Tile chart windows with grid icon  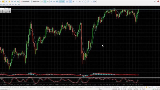pos(57,1)
